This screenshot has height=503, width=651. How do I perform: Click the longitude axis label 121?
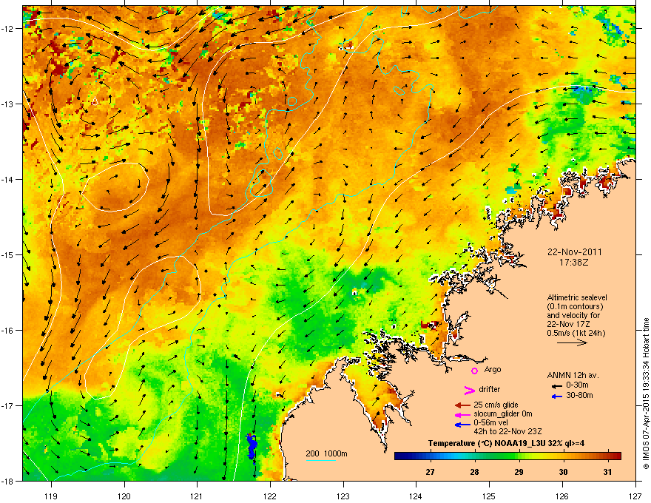coord(197,496)
